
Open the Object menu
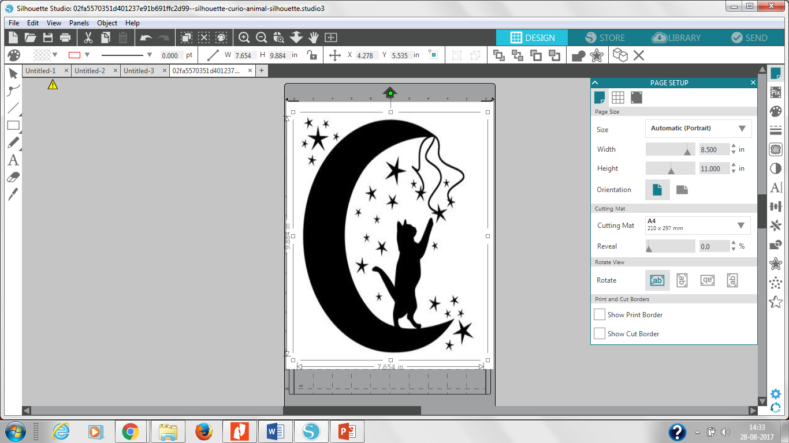[x=106, y=23]
